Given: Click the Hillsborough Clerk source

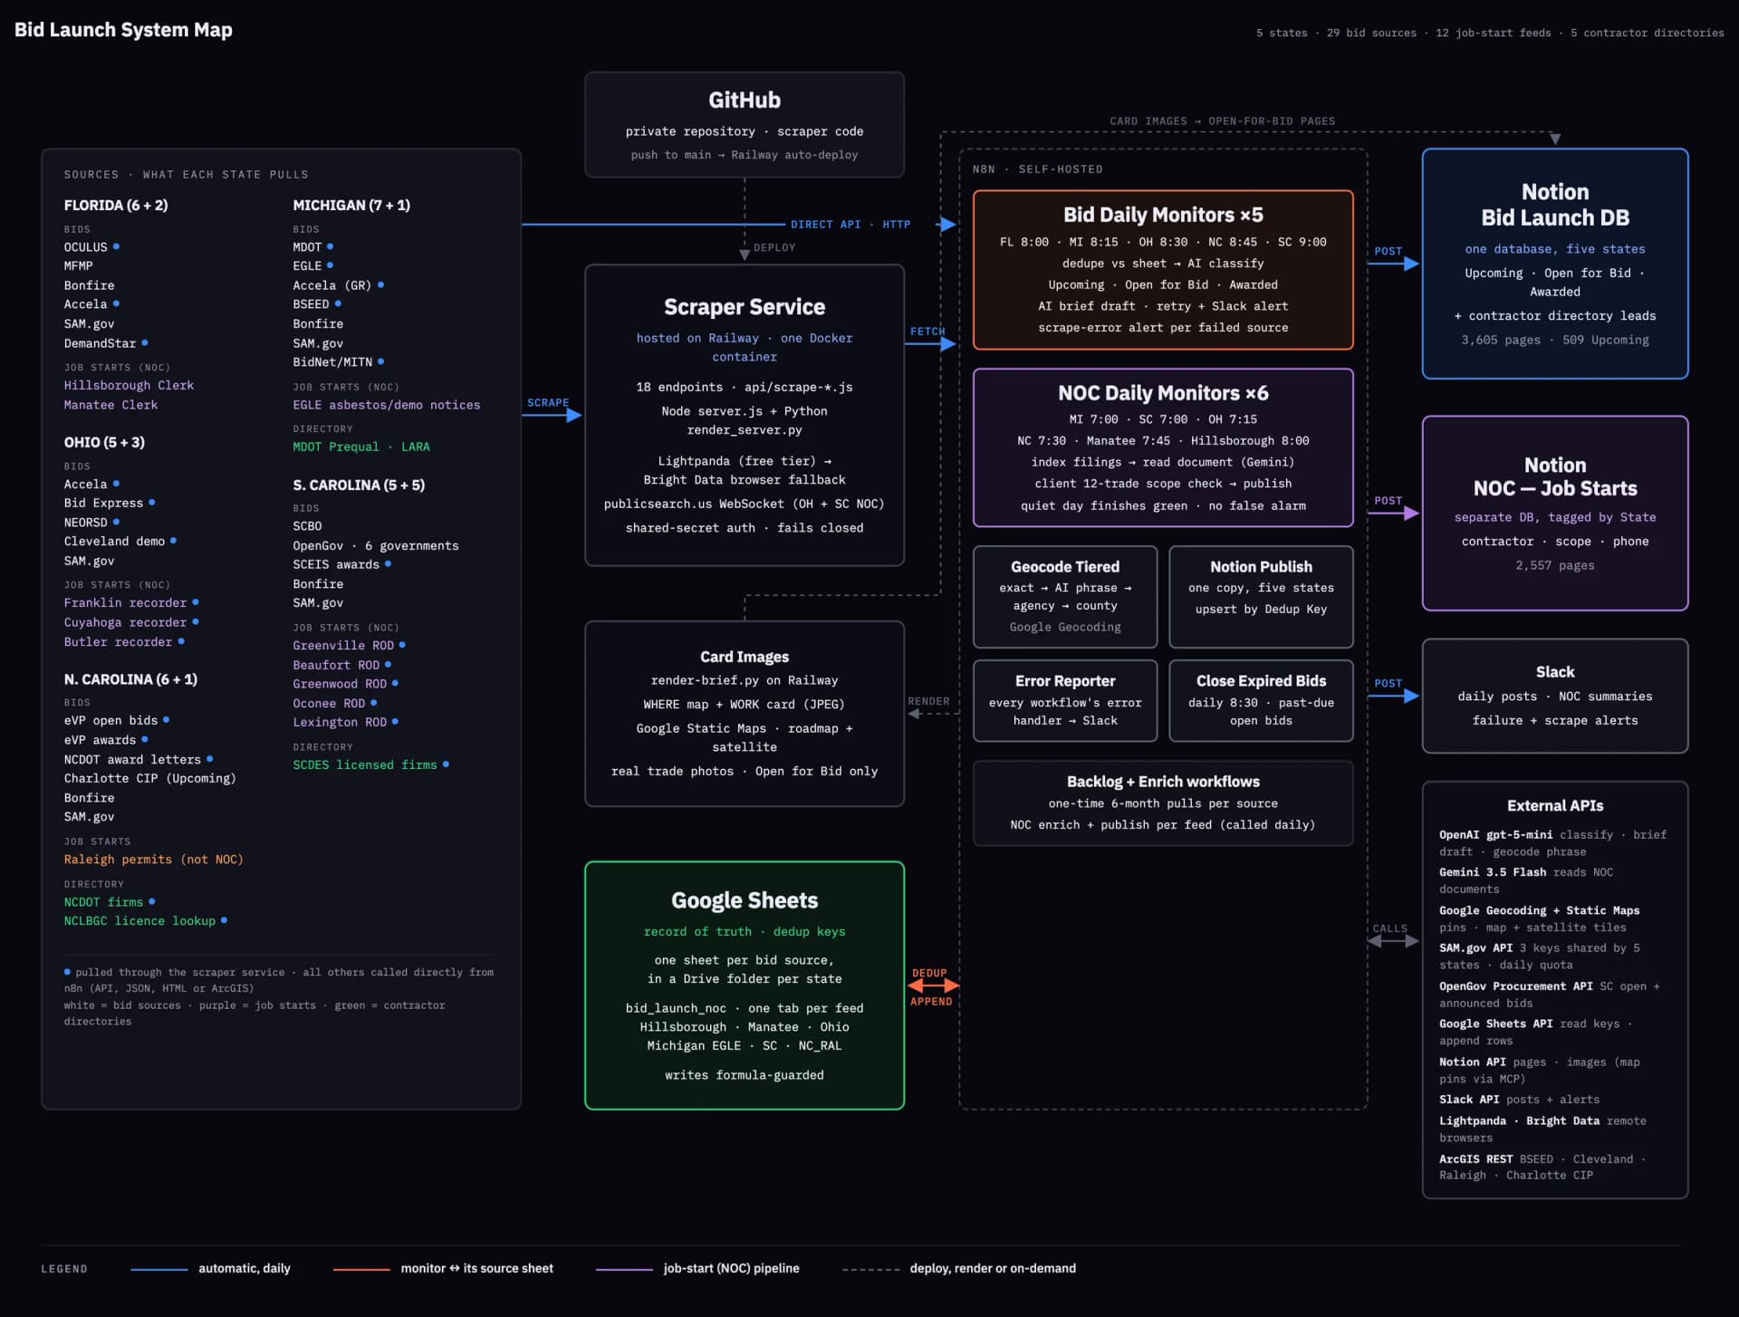Looking at the screenshot, I should 129,385.
